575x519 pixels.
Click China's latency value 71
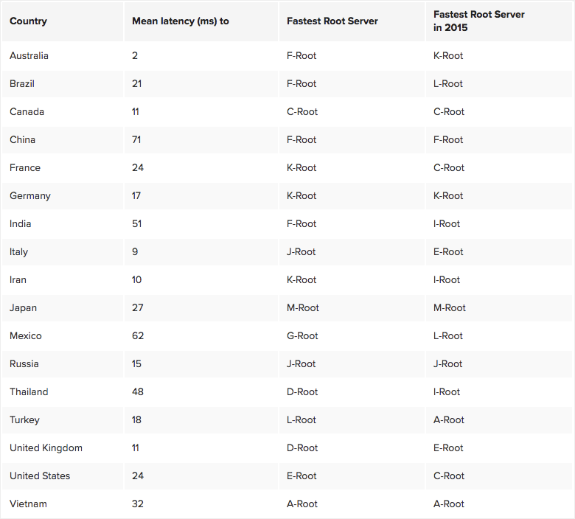(x=136, y=140)
